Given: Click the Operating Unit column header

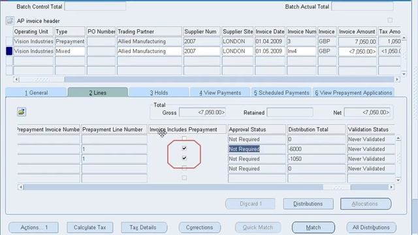Looking at the screenshot, I should coord(33,31).
